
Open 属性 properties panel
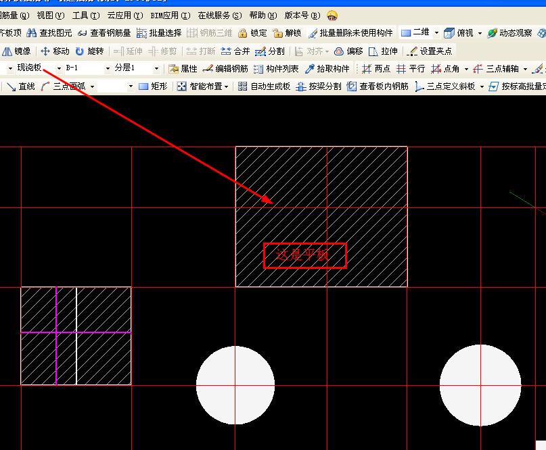tap(183, 69)
